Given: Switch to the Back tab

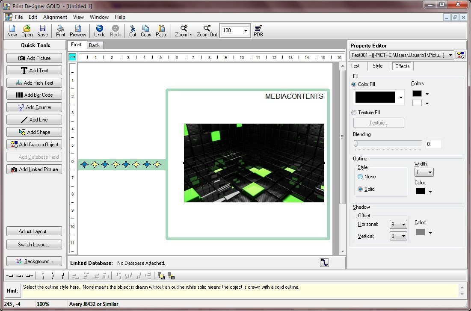Looking at the screenshot, I should point(94,44).
